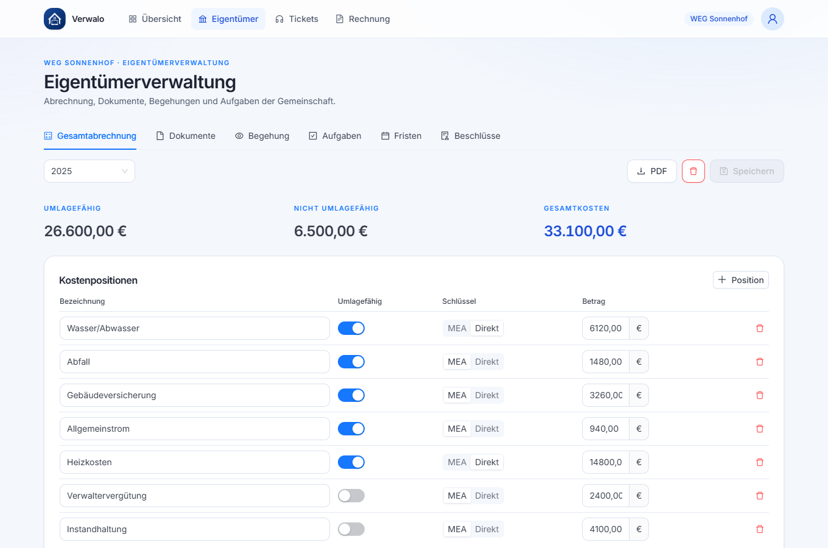Switch off Umlagefähig for Abfall

(x=351, y=362)
